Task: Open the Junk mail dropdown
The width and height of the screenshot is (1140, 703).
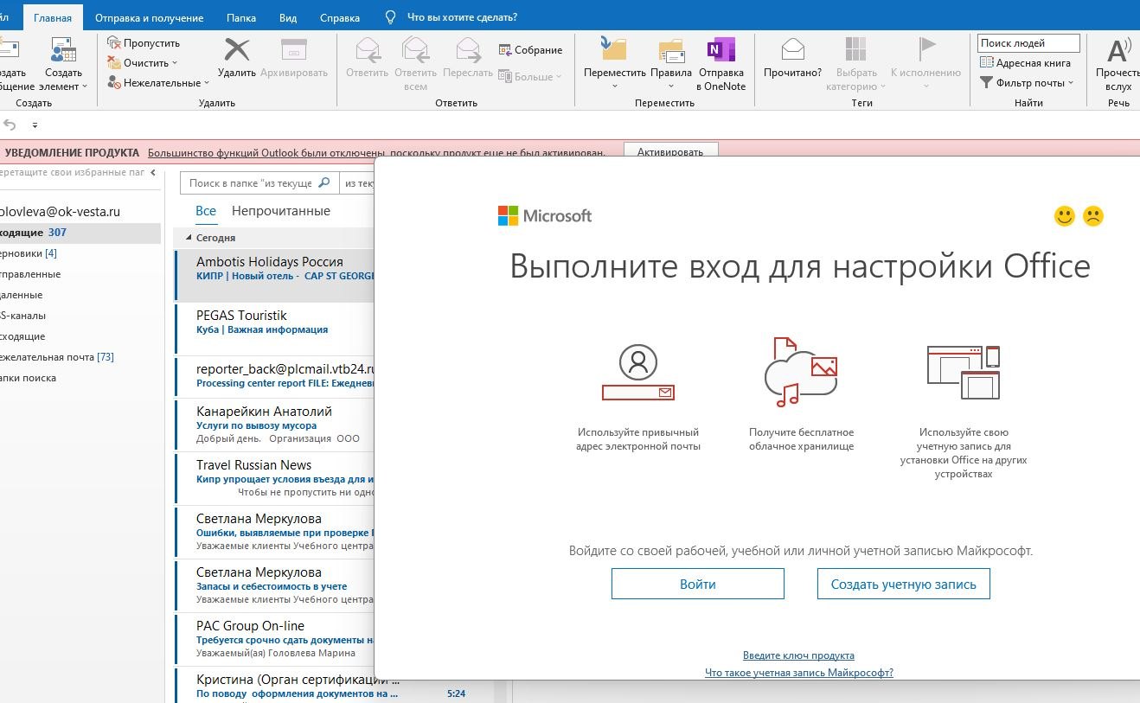Action: 159,82
